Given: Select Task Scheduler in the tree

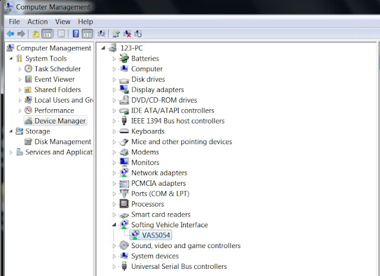Looking at the screenshot, I should 57,69.
